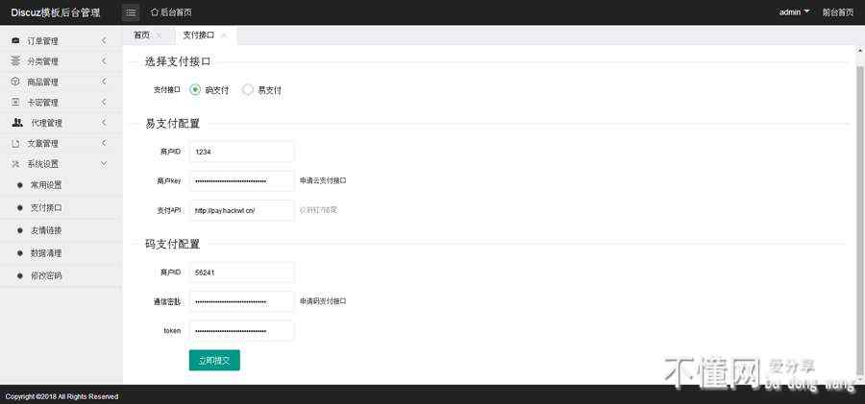Click the 卡密管理 sidebar icon
Viewport: 865px width, 404px height.
tap(15, 102)
